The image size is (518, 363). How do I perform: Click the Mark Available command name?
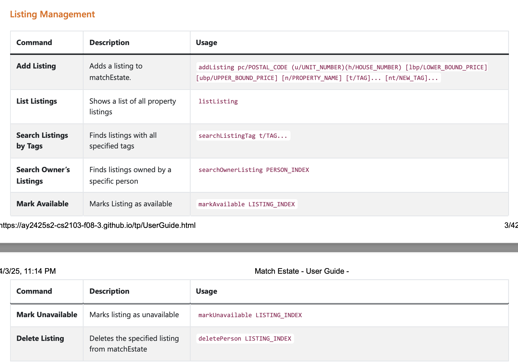click(42, 204)
